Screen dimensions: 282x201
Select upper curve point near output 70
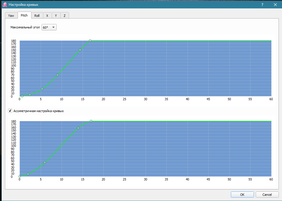[57, 75]
